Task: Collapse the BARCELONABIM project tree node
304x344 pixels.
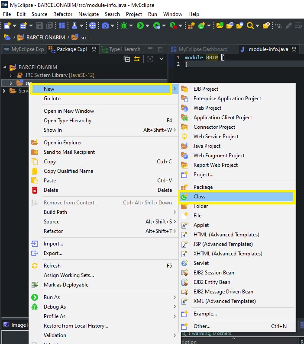Action: coord(5,67)
